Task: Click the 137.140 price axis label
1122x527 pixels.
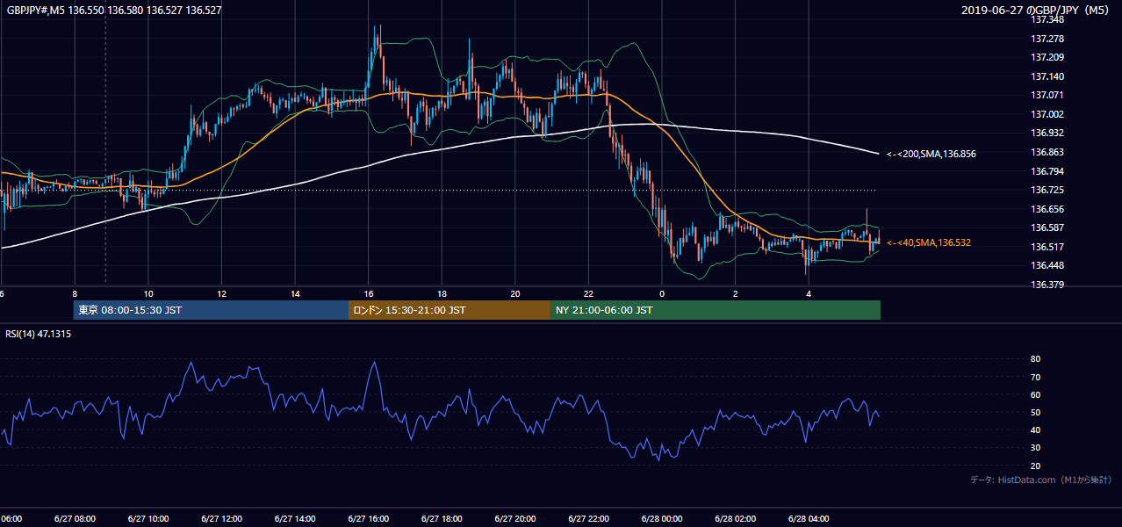Action: pos(1047,76)
